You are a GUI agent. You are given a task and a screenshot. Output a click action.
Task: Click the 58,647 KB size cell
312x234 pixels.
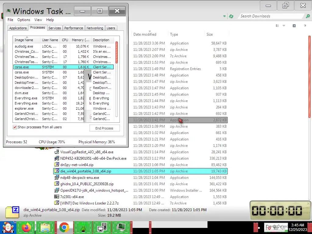pyautogui.click(x=219, y=43)
